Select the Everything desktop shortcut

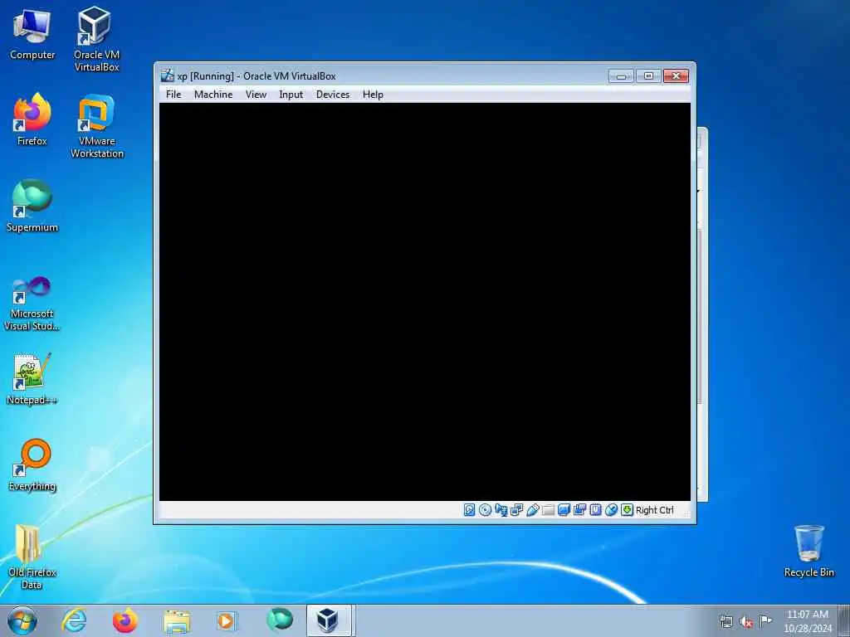pos(32,464)
